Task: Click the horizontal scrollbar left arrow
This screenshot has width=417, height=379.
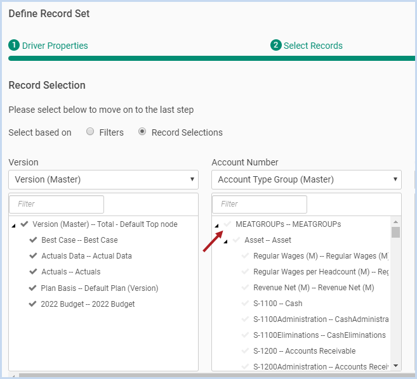Action: pos(13,376)
